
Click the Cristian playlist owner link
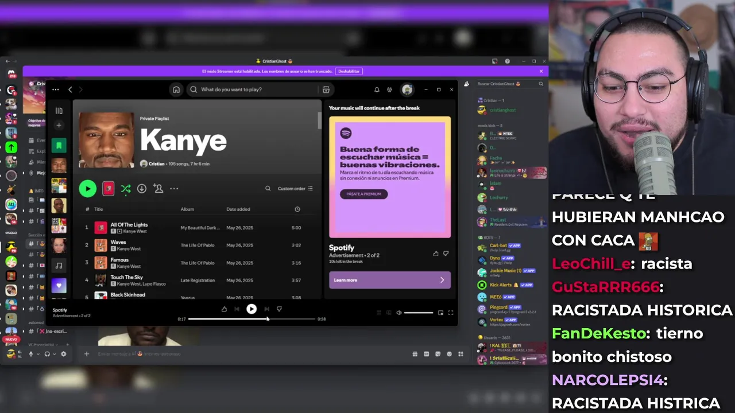tap(157, 164)
